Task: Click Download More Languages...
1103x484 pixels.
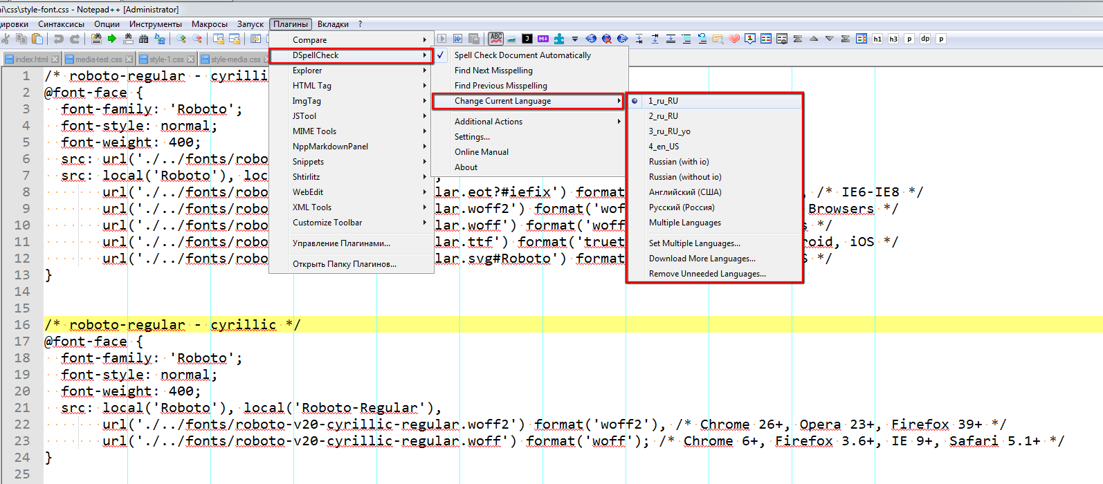Action: pos(702,259)
